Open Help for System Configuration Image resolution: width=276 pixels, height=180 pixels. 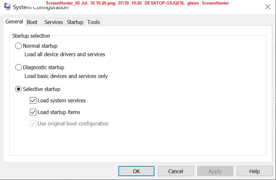point(255,171)
